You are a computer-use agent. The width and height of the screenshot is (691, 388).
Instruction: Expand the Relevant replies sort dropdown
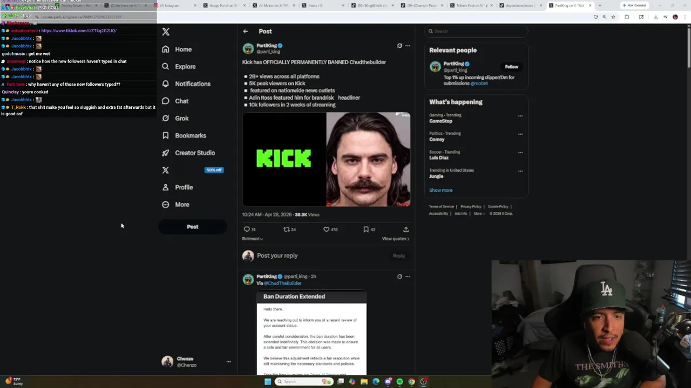coord(252,239)
